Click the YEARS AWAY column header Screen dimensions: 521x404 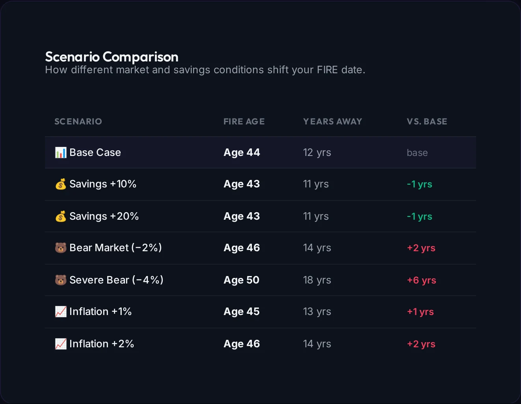pos(333,121)
